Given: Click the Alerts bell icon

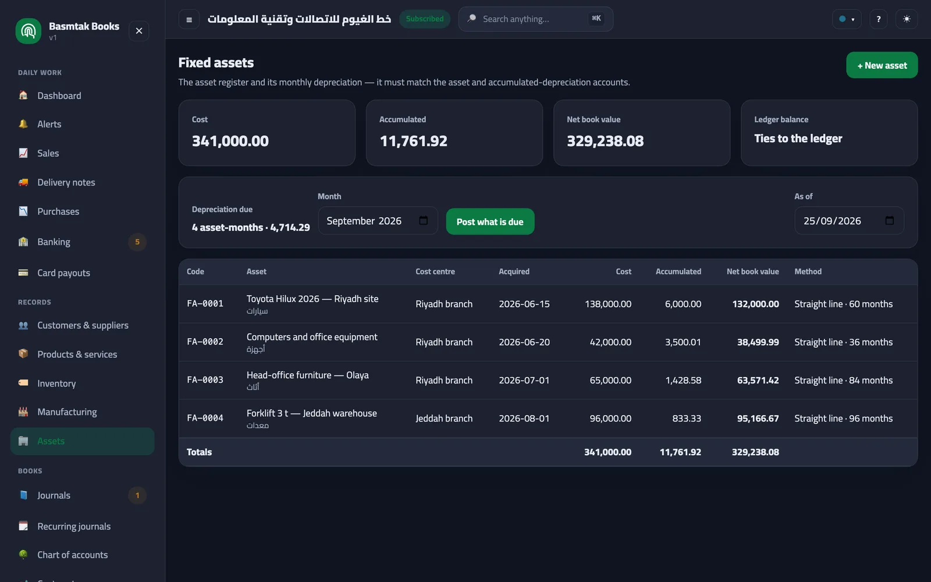Looking at the screenshot, I should pyautogui.click(x=23, y=124).
